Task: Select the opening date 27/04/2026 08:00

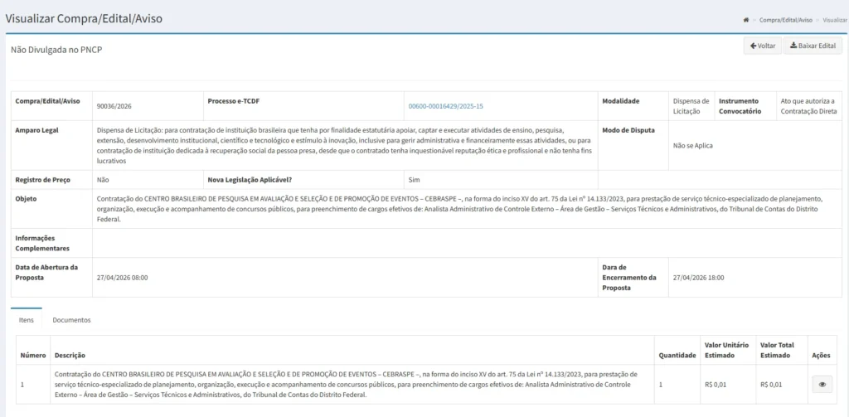Action: [123, 278]
